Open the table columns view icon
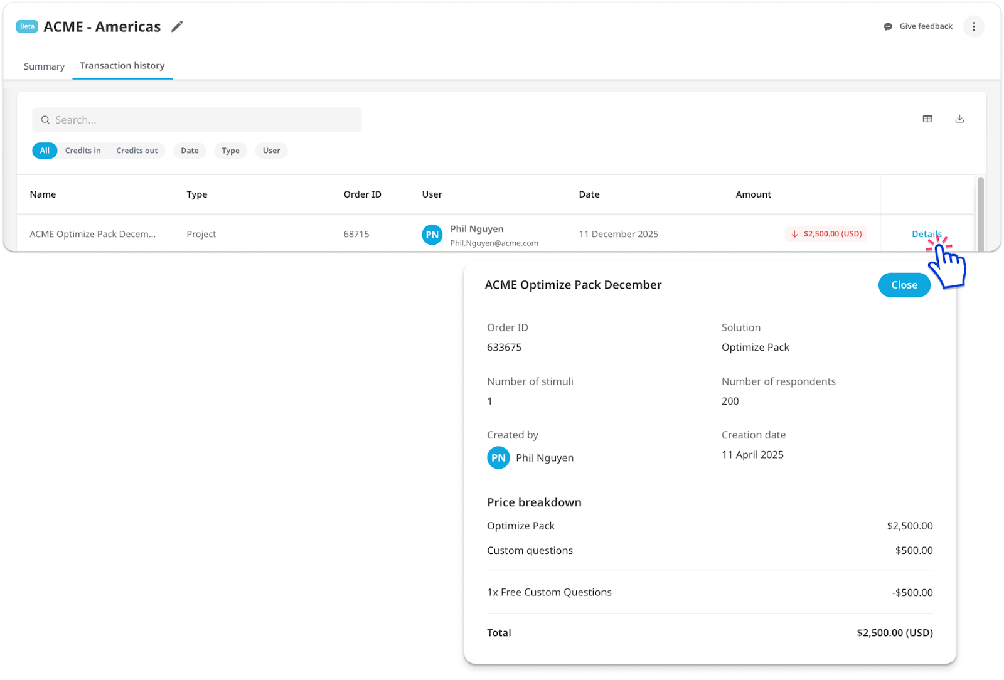 click(x=927, y=119)
